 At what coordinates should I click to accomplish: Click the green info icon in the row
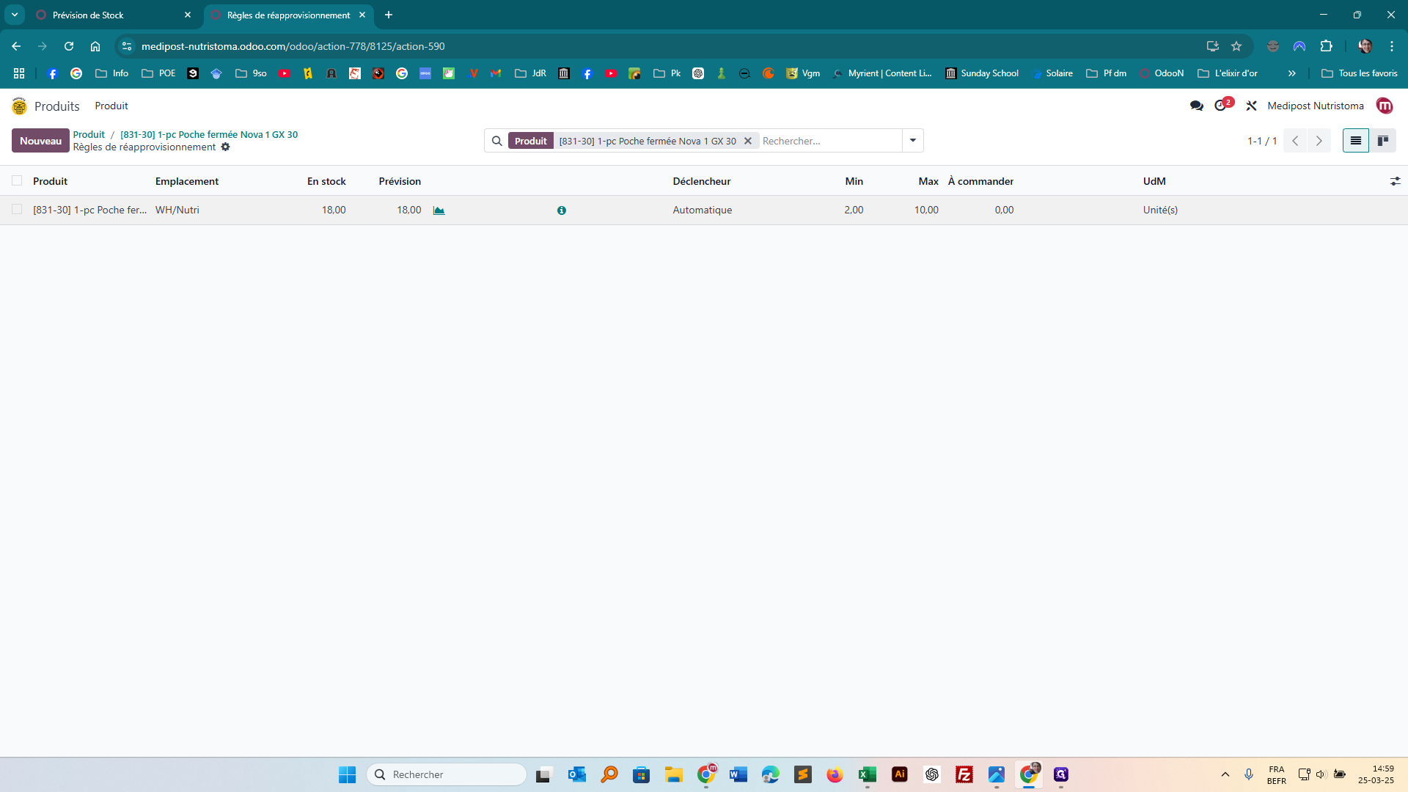click(562, 210)
